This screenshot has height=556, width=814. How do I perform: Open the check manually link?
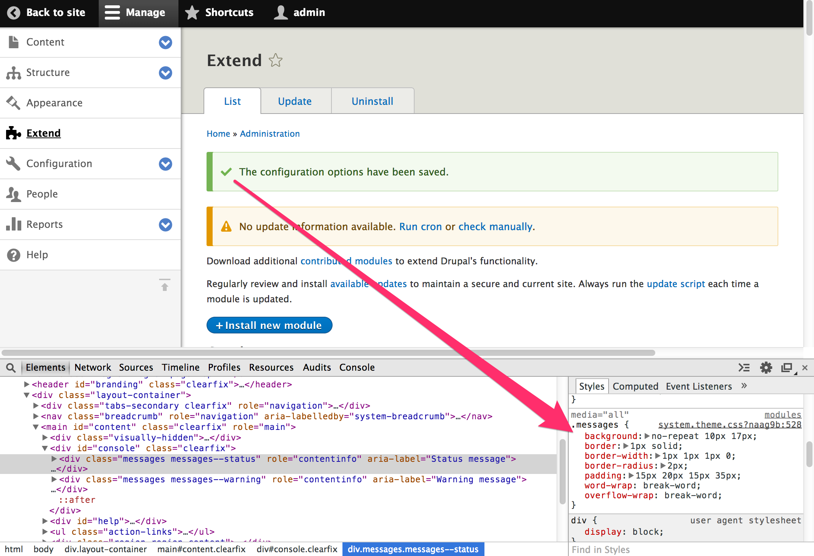495,227
